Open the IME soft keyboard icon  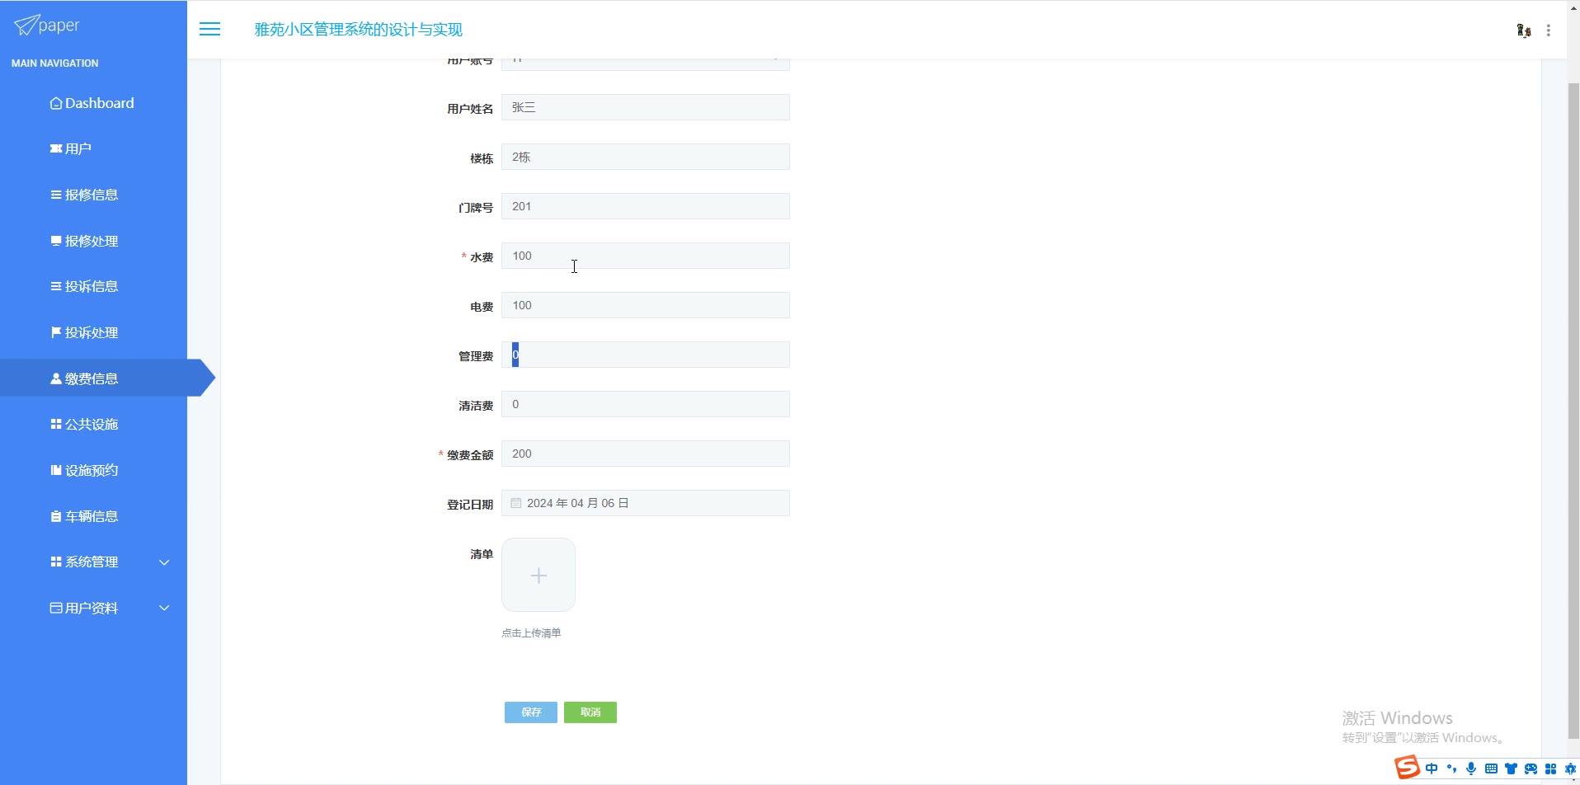[x=1491, y=769]
